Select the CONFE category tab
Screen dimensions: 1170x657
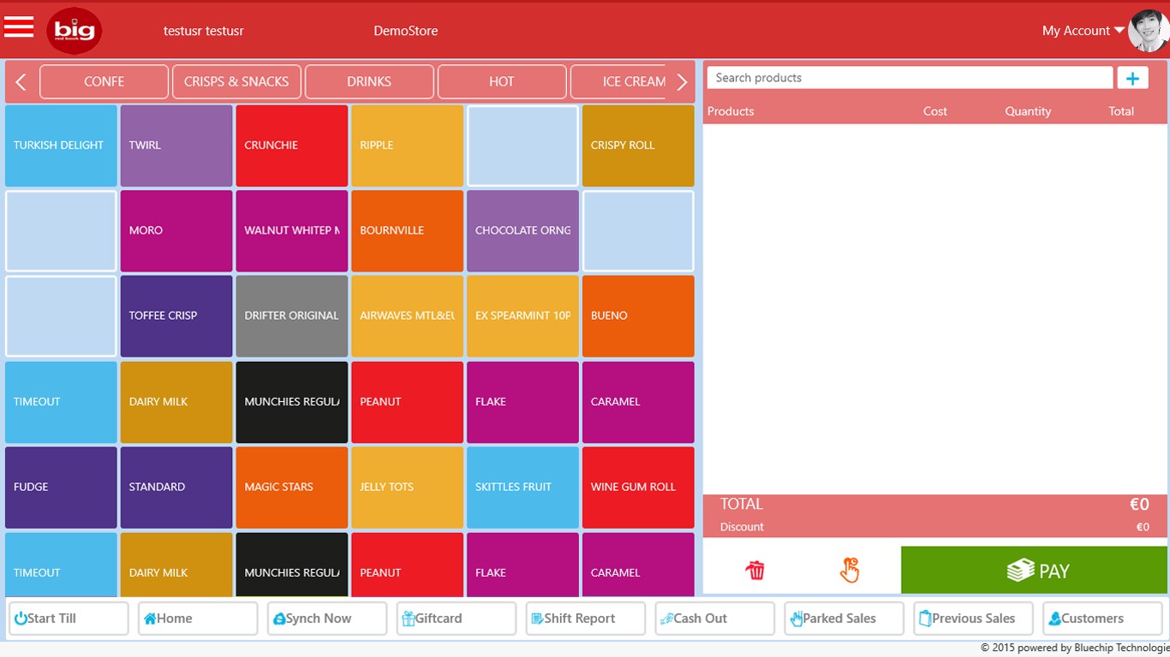[104, 82]
